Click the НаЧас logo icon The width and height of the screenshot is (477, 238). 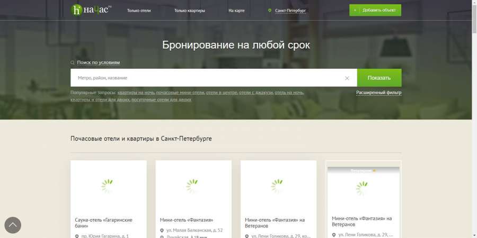(x=76, y=10)
